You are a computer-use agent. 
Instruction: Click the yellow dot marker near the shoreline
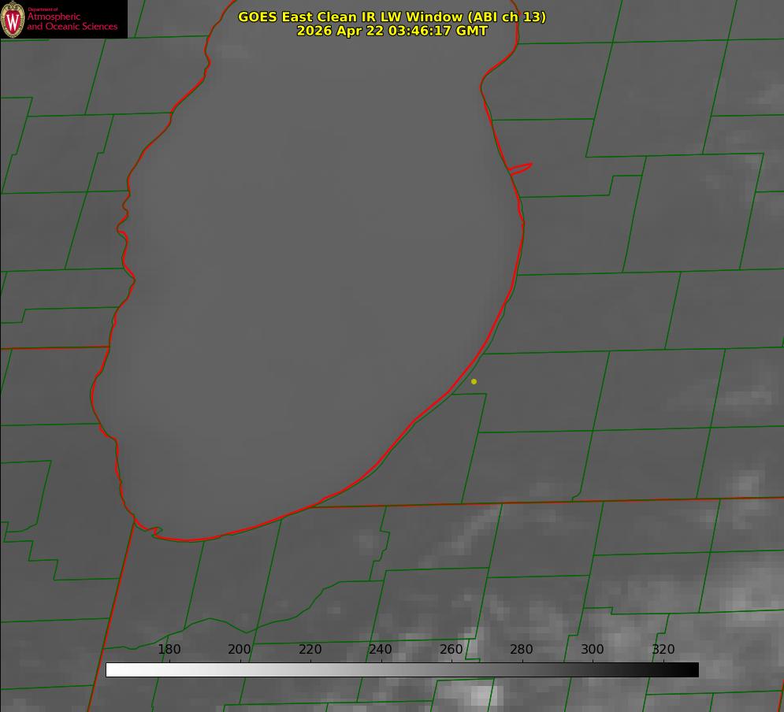coord(474,381)
